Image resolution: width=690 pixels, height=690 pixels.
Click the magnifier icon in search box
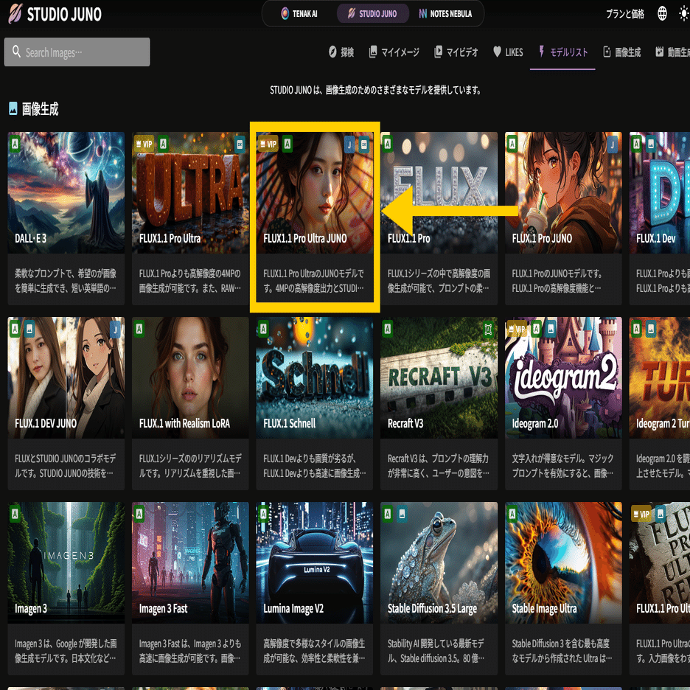click(x=17, y=52)
